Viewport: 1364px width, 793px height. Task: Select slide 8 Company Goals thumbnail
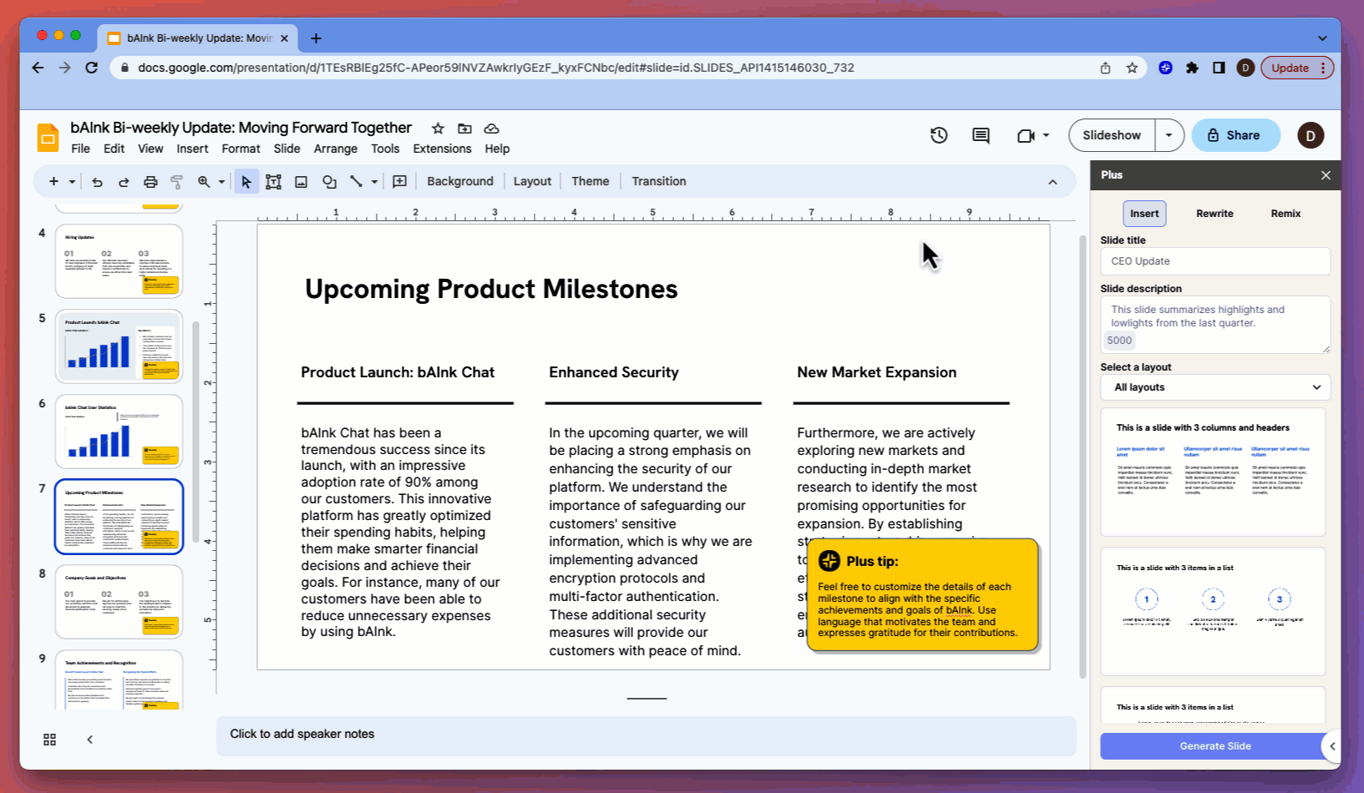coord(119,602)
